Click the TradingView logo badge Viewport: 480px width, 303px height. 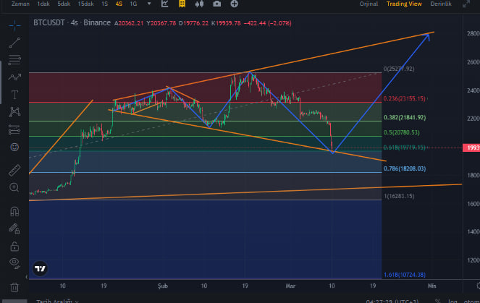click(40, 268)
